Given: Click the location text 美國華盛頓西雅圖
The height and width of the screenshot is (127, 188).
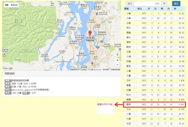Looking at the screenshot, I should click(x=20, y=81).
